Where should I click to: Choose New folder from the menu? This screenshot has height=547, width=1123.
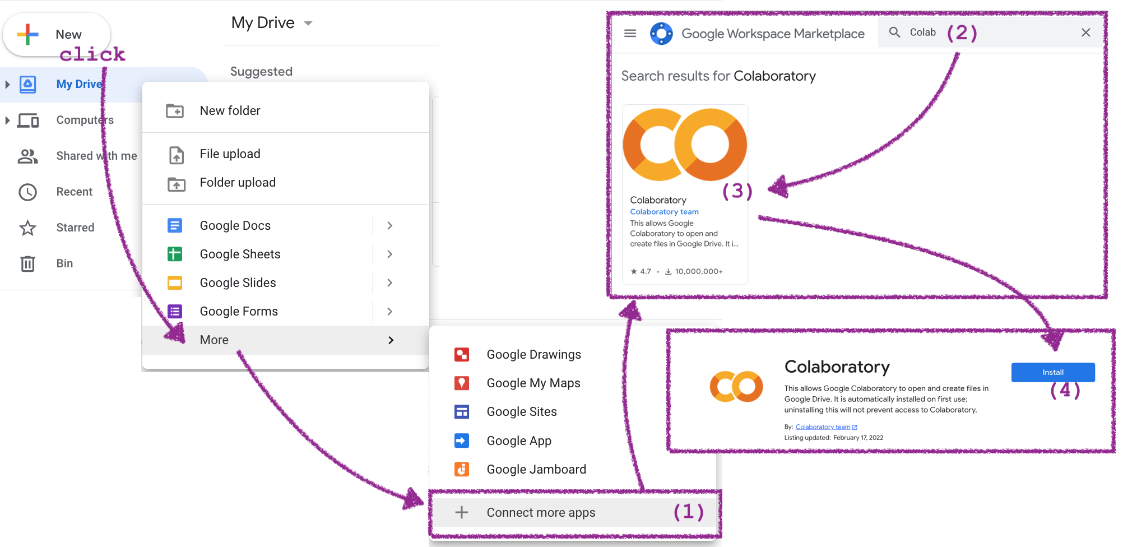286,110
